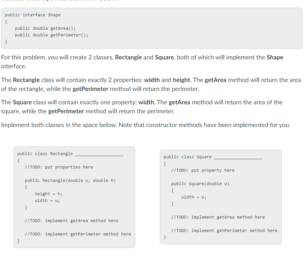The width and height of the screenshot is (306, 261).
Task: Click the 'height = h;' assignment line
Action: click(x=49, y=194)
